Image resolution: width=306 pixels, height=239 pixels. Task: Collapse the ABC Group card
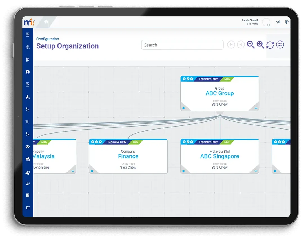click(x=256, y=108)
